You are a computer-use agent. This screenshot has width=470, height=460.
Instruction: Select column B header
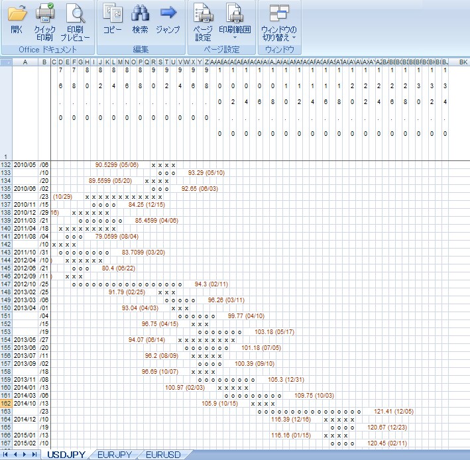tap(44, 62)
